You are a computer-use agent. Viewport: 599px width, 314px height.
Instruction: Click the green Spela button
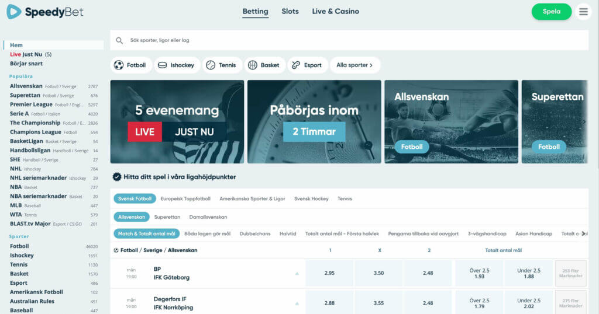[552, 12]
